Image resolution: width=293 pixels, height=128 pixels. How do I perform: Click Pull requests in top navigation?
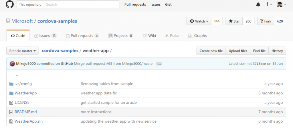click(135, 5)
